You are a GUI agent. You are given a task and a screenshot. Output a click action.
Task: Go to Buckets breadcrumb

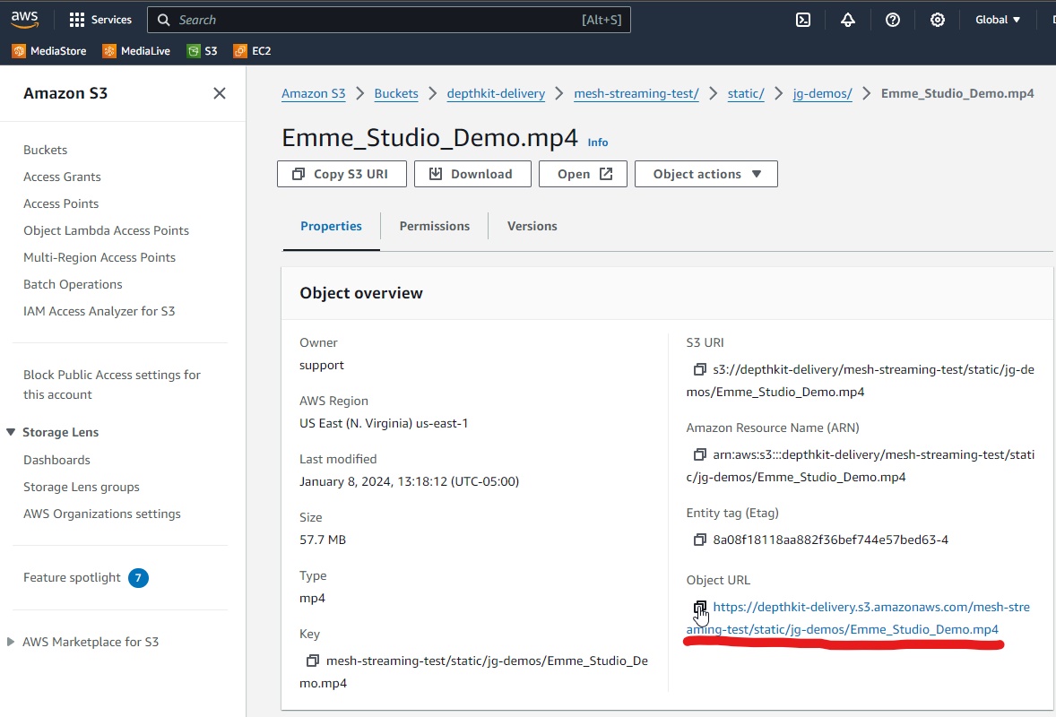[x=396, y=93]
